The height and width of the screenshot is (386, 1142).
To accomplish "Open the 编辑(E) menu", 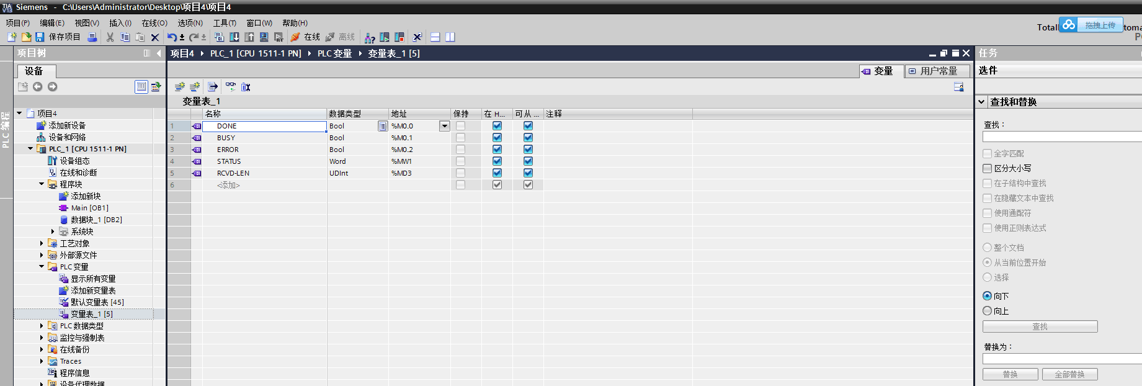I will coord(52,23).
